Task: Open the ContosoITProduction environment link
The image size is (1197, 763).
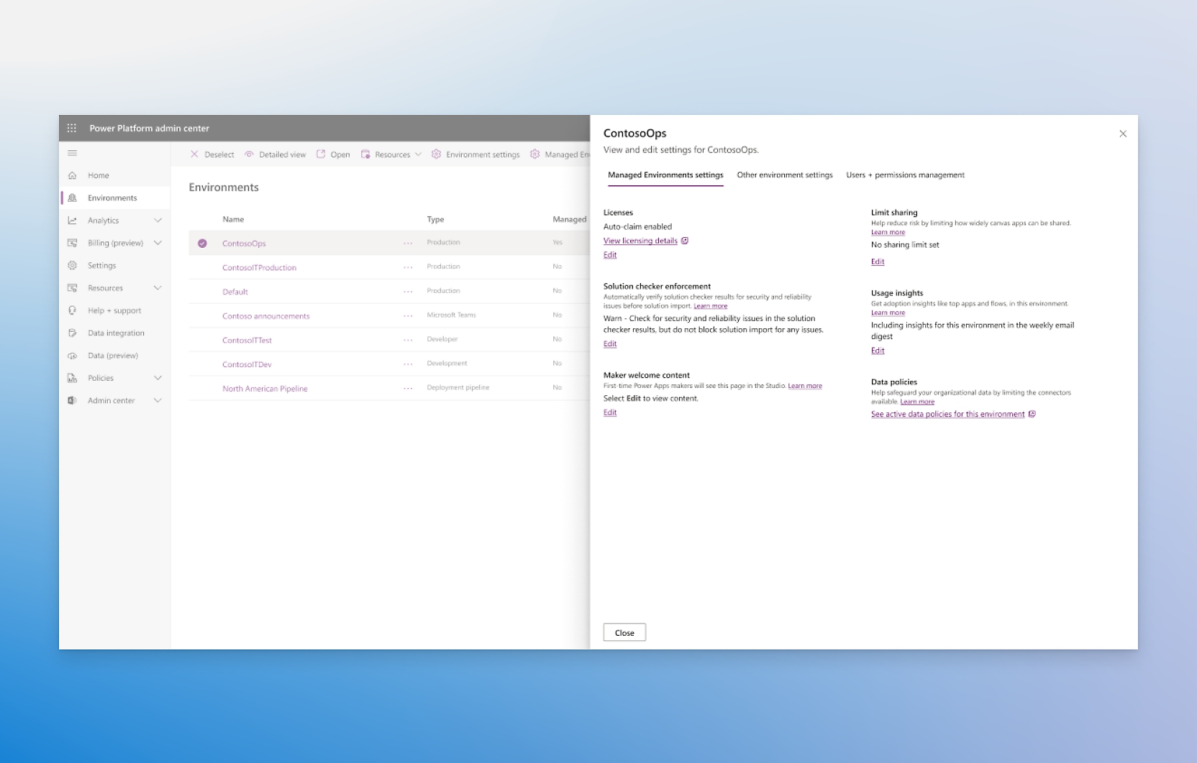Action: (259, 267)
